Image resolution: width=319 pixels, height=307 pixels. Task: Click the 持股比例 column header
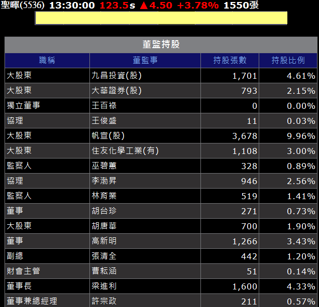pos(288,60)
